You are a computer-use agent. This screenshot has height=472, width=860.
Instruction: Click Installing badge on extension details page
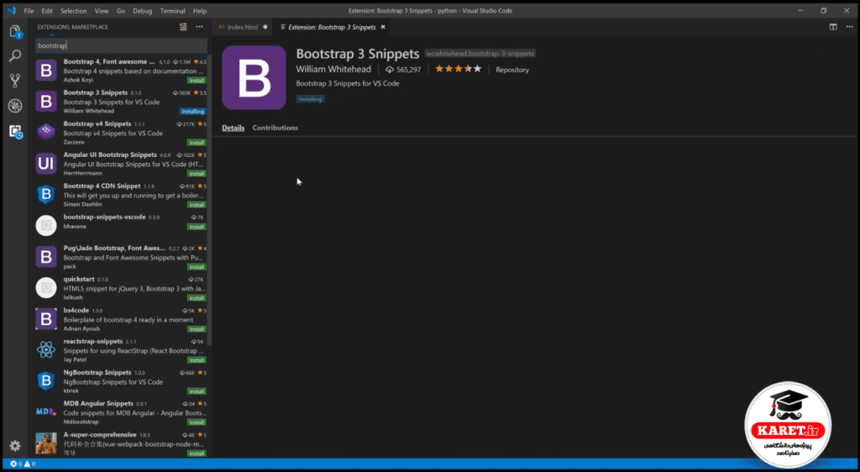tap(311, 99)
